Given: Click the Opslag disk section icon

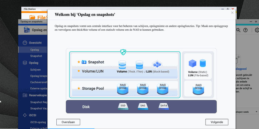Looking at the screenshot, I should coord(25,62).
